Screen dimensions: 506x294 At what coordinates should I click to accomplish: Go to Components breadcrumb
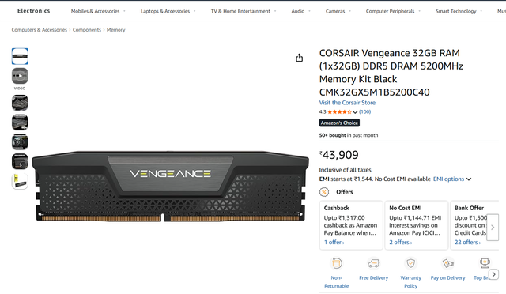[87, 30]
